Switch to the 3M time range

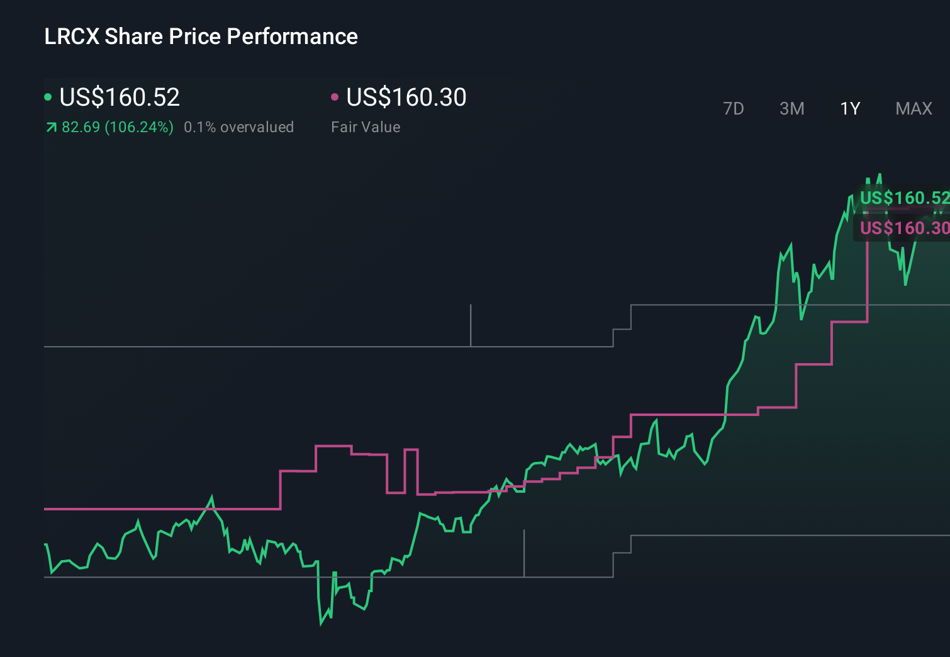[x=791, y=108]
